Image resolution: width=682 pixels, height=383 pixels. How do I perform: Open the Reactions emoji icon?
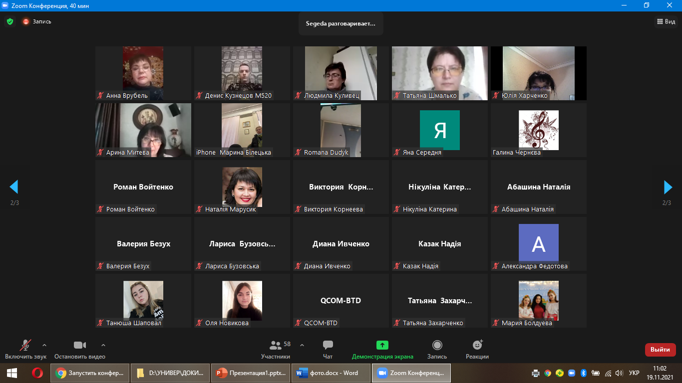click(x=477, y=345)
